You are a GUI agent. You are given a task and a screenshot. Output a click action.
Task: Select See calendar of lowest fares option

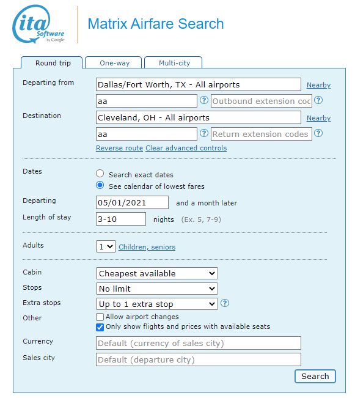(100, 185)
